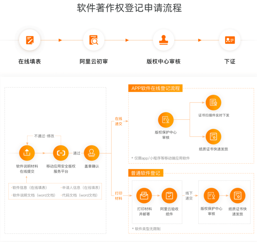Click the 移动应用安全版权服务平台 Aliyun logo icon
Image resolution: width=257 pixels, height=242 pixels.
(61, 153)
